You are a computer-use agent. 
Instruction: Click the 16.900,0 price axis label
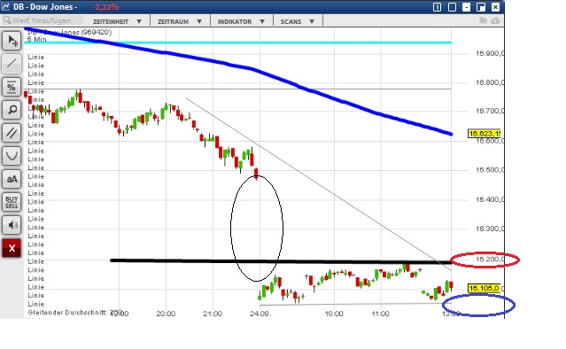tap(490, 53)
